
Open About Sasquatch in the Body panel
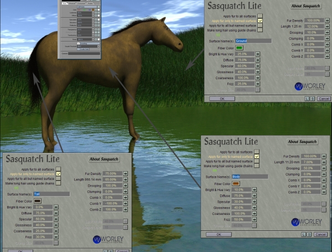302,142
